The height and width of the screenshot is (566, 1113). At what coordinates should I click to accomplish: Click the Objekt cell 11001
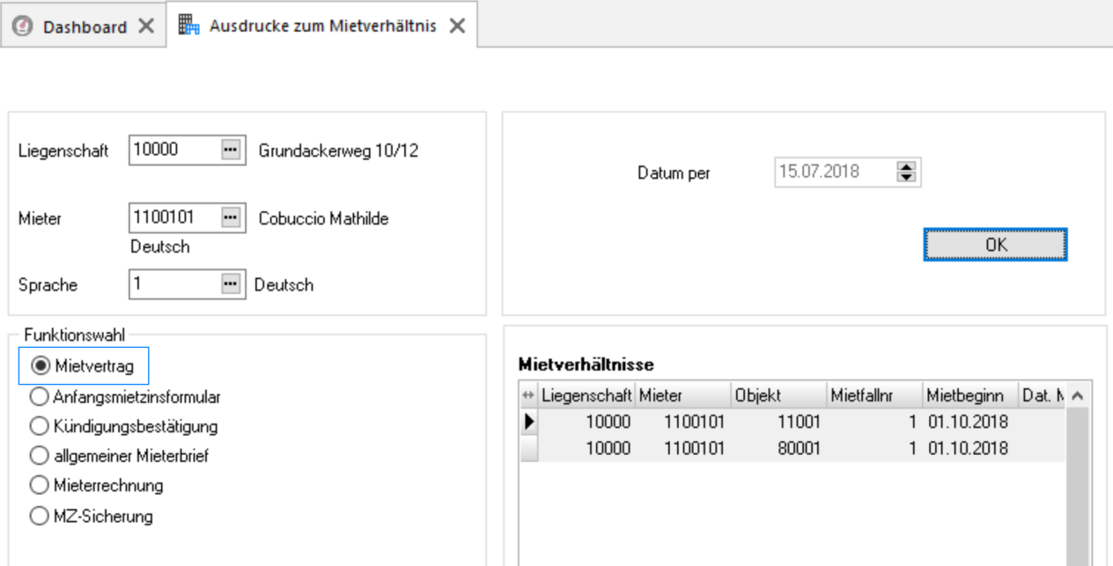(778, 423)
